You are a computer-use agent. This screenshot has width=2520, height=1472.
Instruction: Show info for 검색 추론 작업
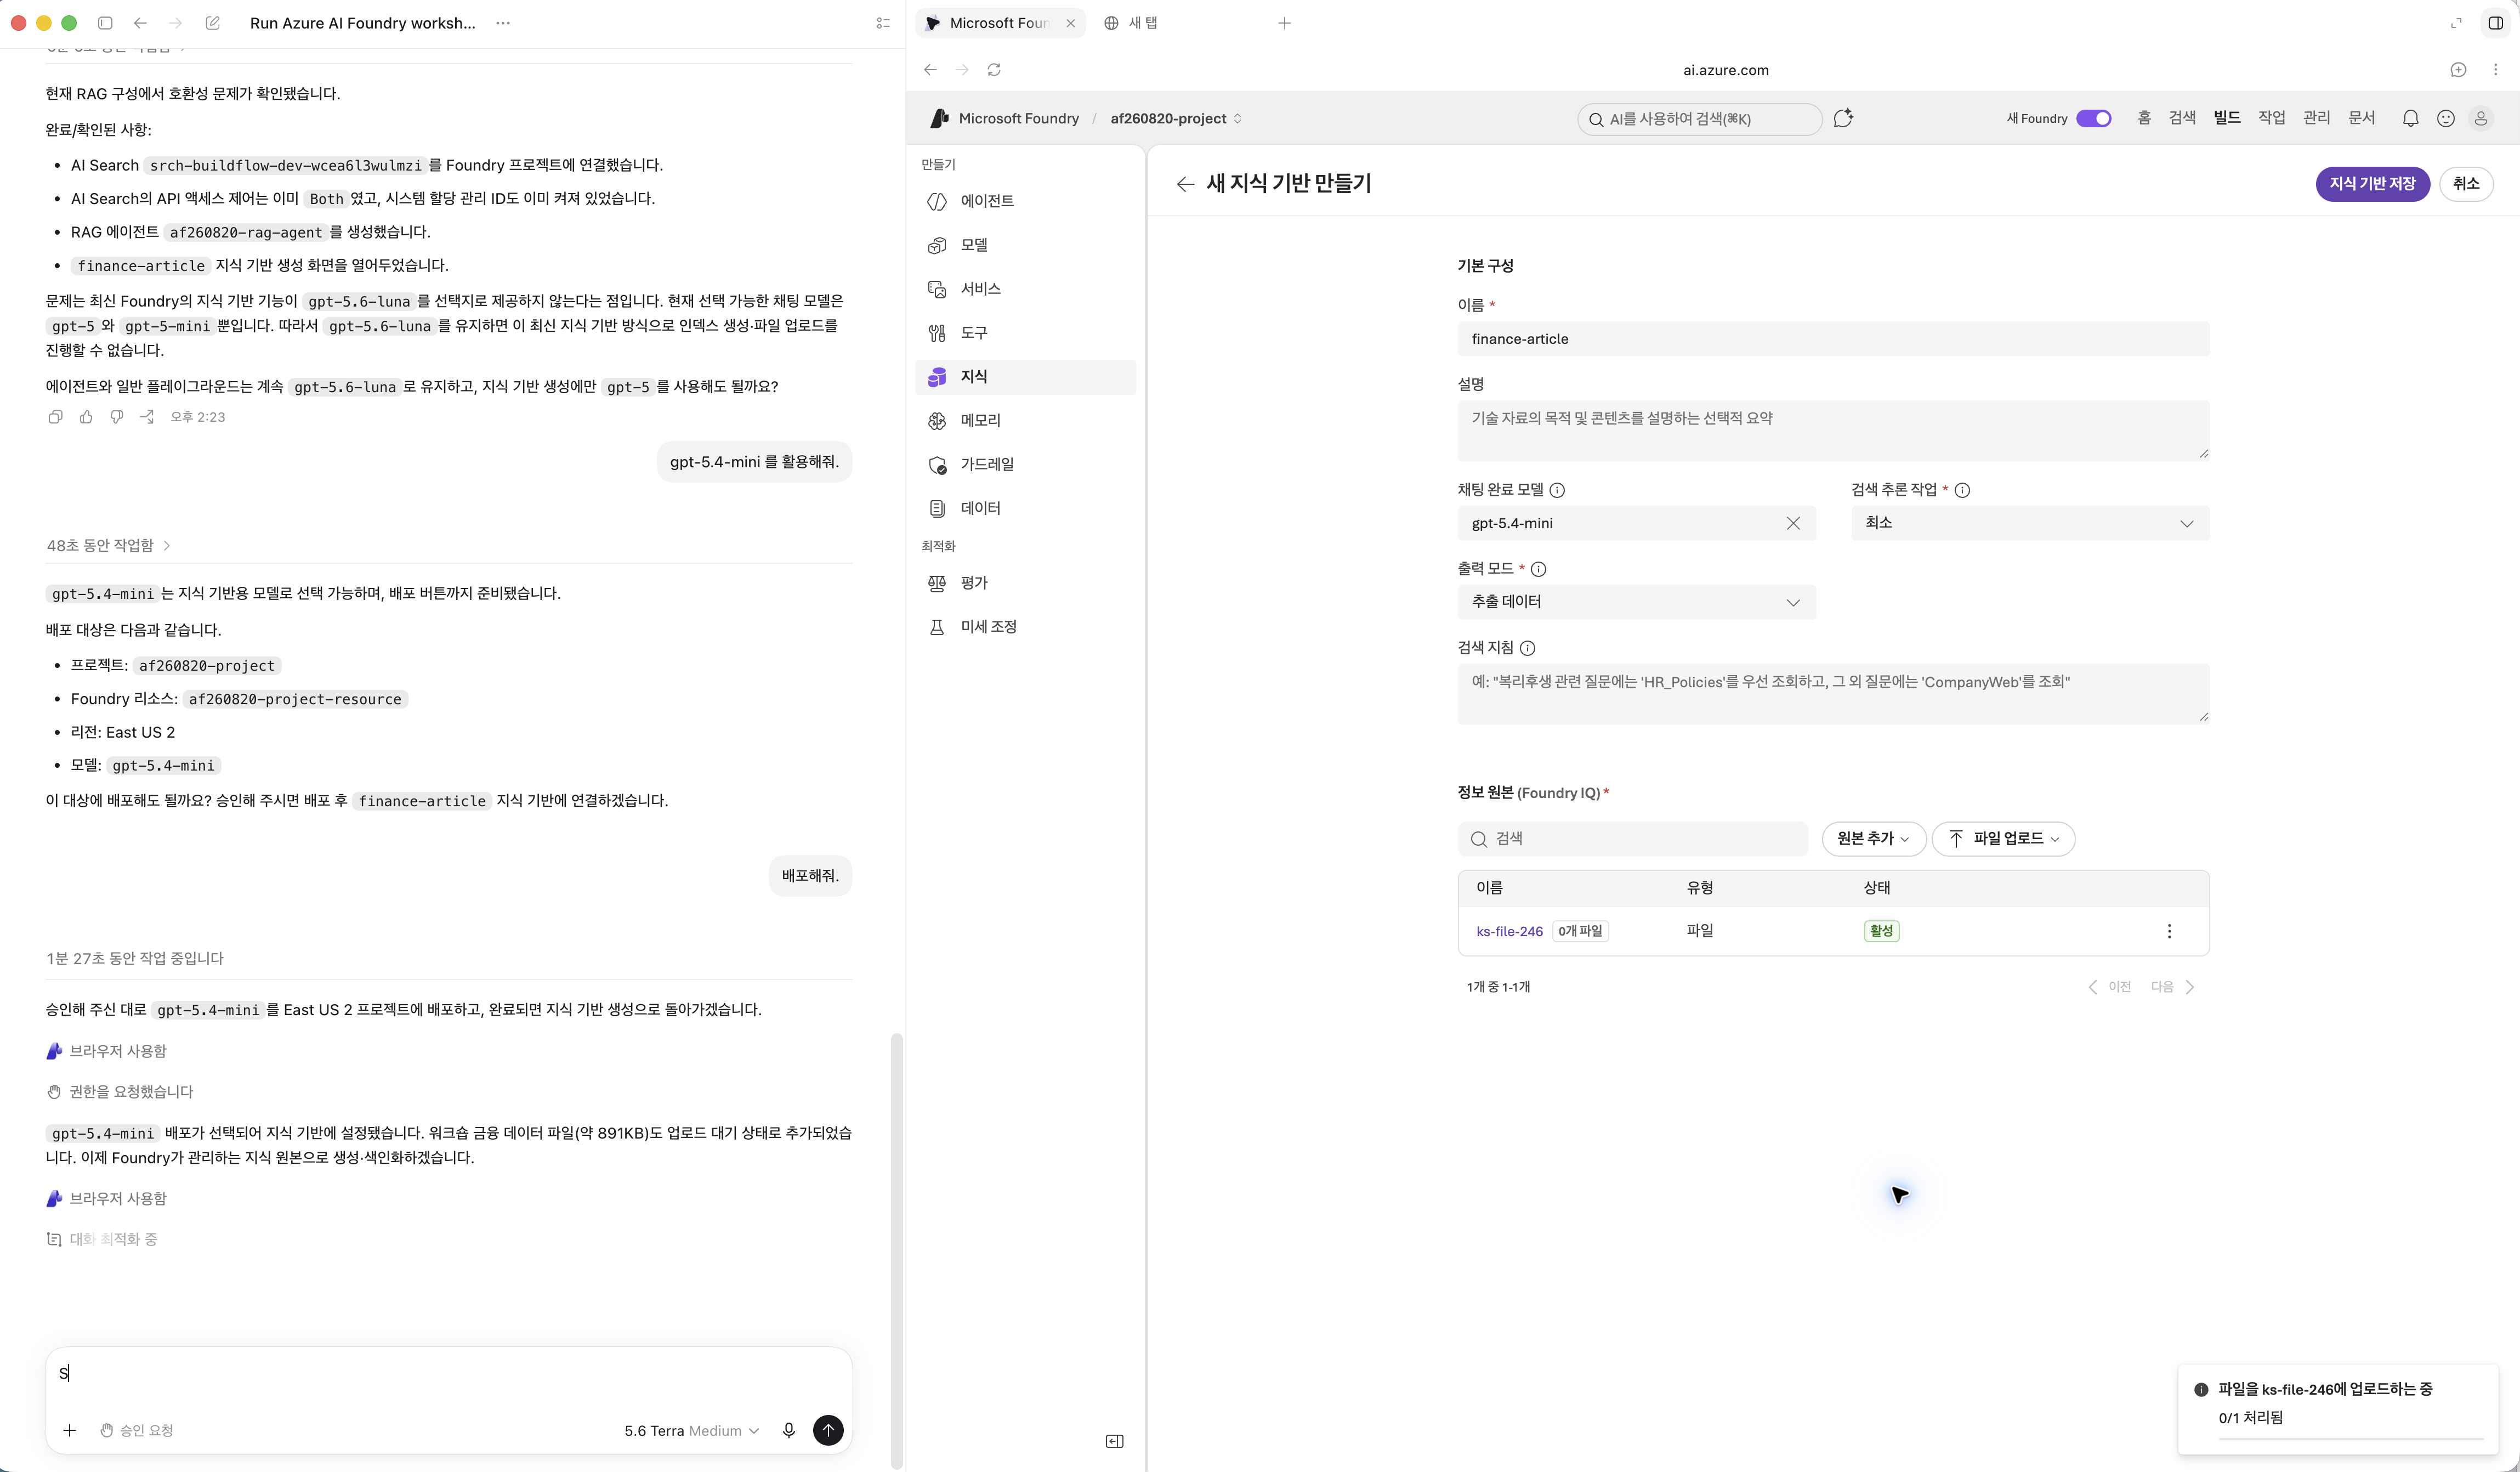point(1962,490)
